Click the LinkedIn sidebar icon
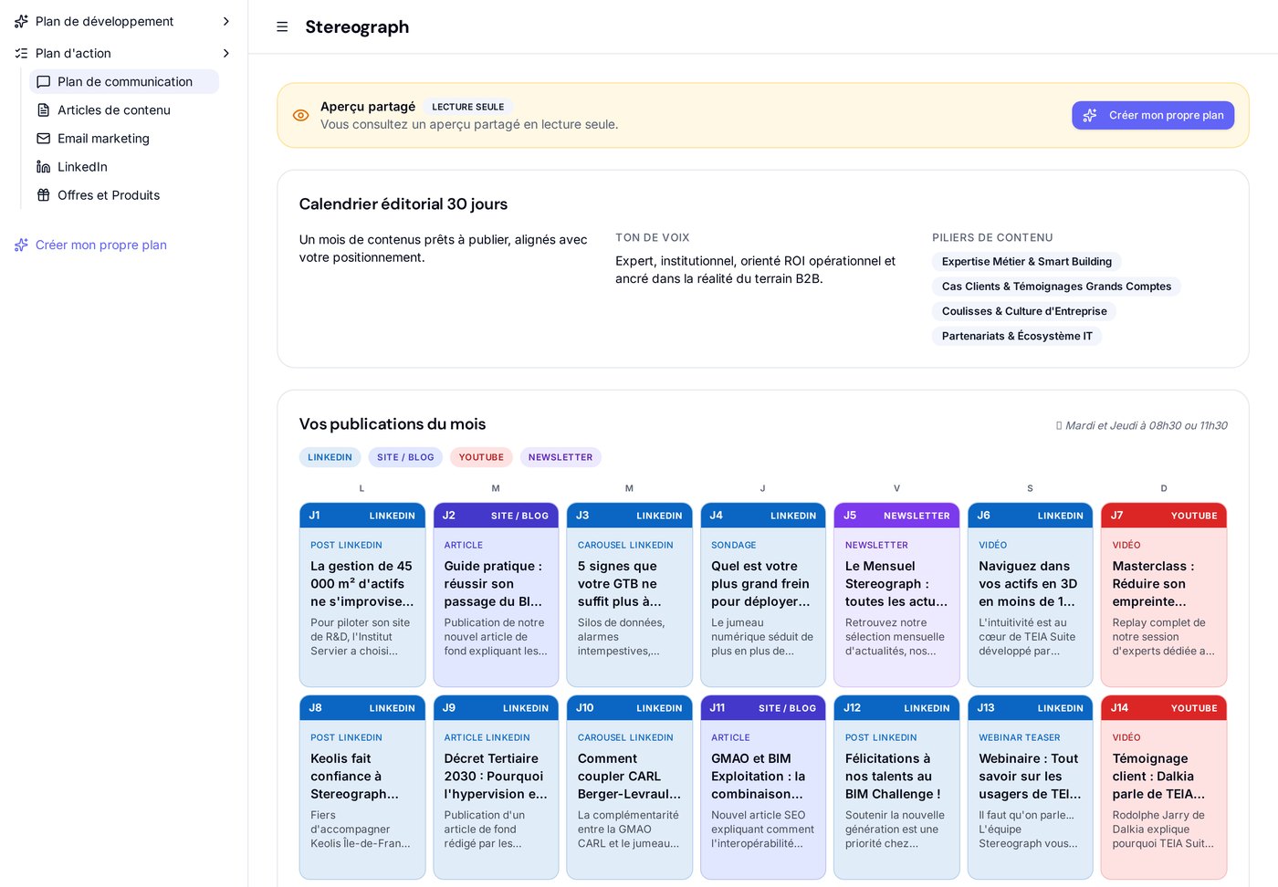The height and width of the screenshot is (887, 1278). [x=43, y=167]
